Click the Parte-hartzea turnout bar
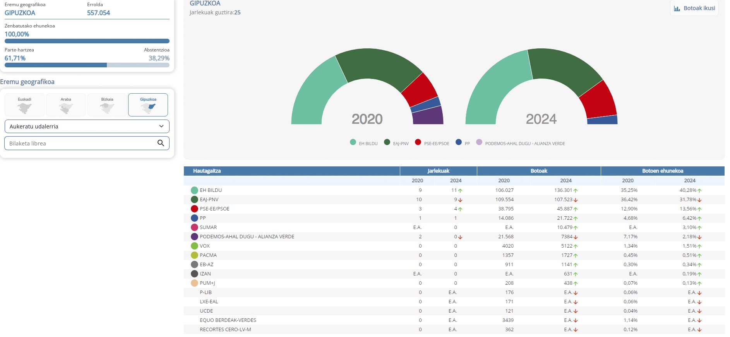Screen dimensions: 730x337 (87, 65)
